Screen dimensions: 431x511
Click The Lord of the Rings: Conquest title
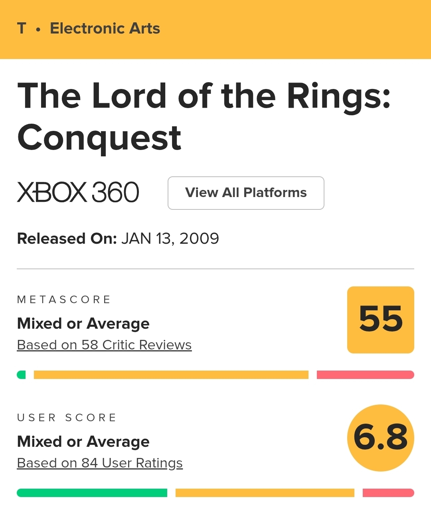[x=204, y=116]
